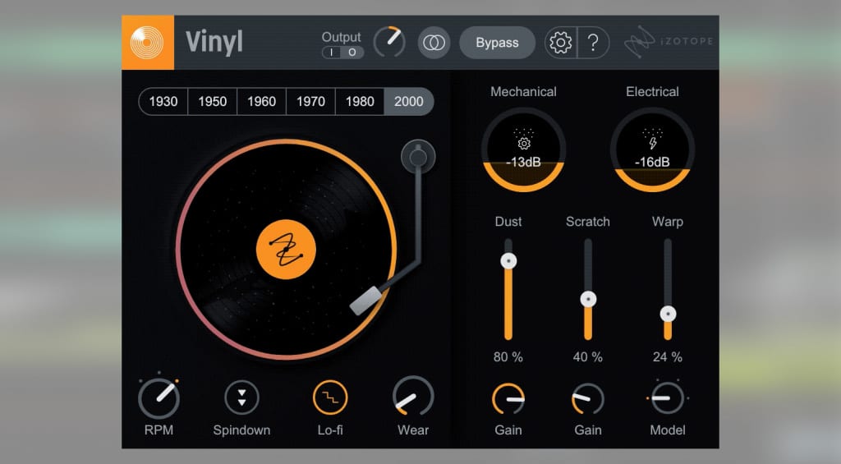Adjust the Output level knob
The height and width of the screenshot is (464, 841).
tap(389, 42)
